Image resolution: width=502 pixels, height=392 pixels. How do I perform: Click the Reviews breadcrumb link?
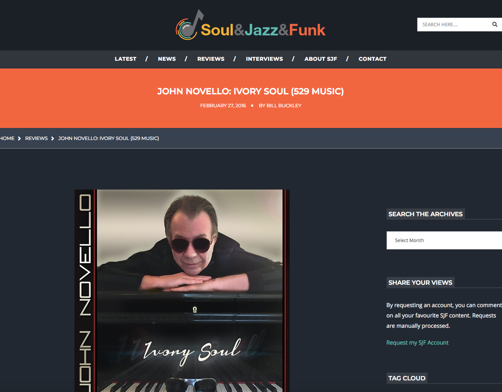(x=37, y=138)
